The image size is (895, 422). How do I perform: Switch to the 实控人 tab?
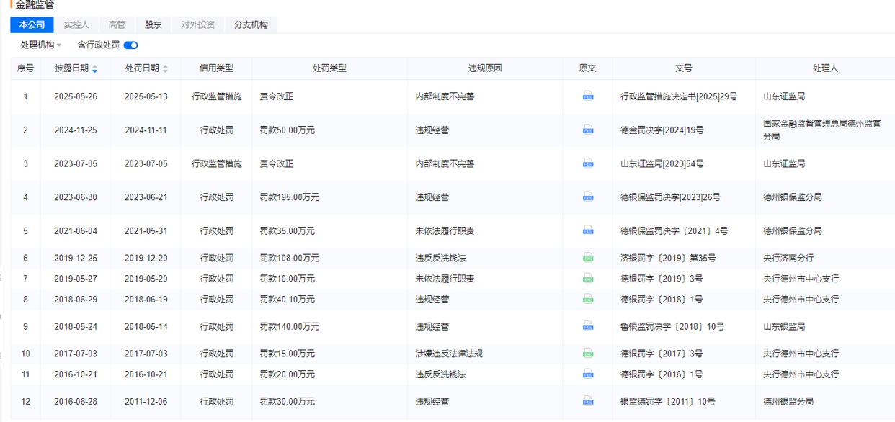[76, 24]
